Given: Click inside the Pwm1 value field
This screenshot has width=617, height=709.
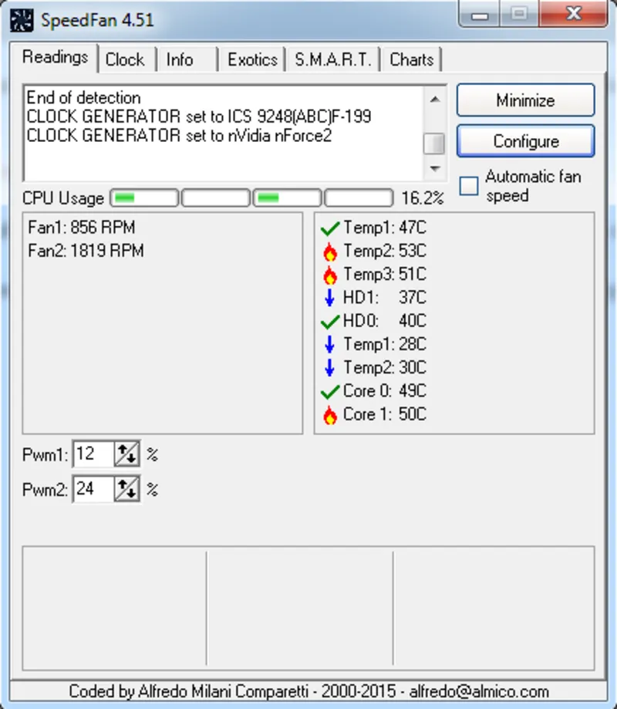Looking at the screenshot, I should click(94, 454).
